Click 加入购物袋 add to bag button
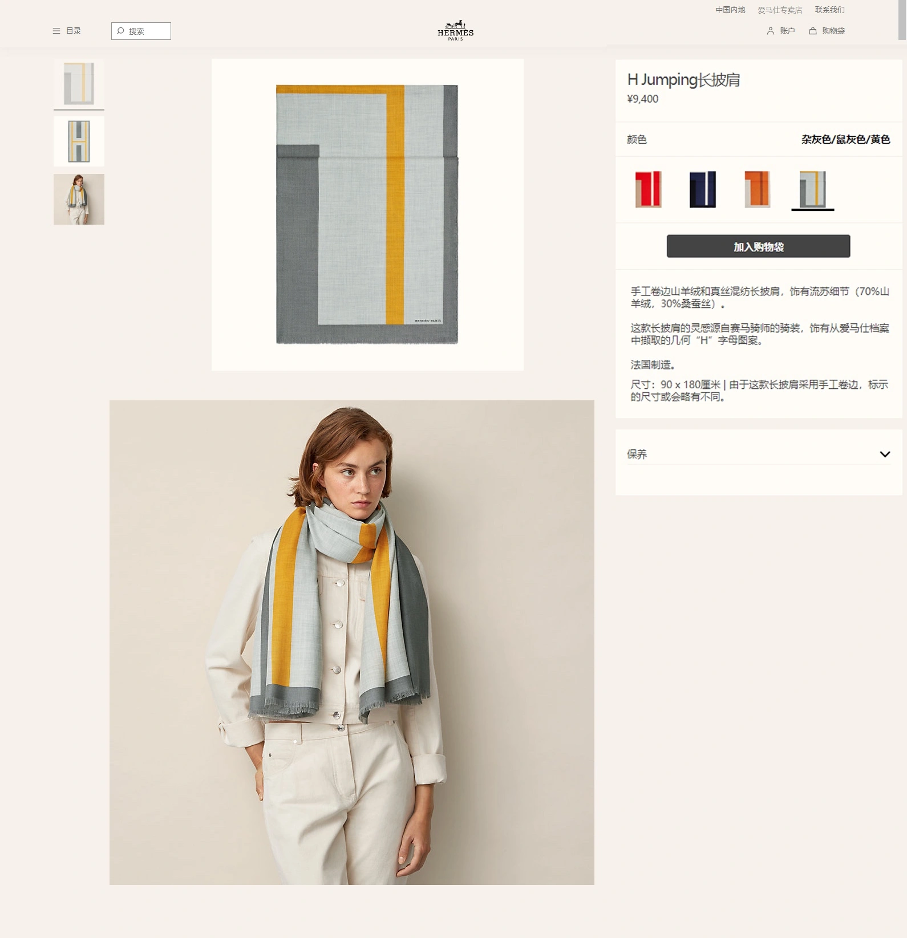Screen dimensions: 907x938 pyautogui.click(x=758, y=246)
